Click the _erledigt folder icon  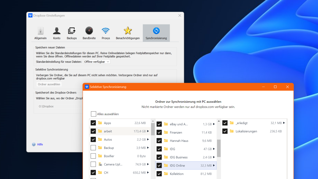point(232,123)
